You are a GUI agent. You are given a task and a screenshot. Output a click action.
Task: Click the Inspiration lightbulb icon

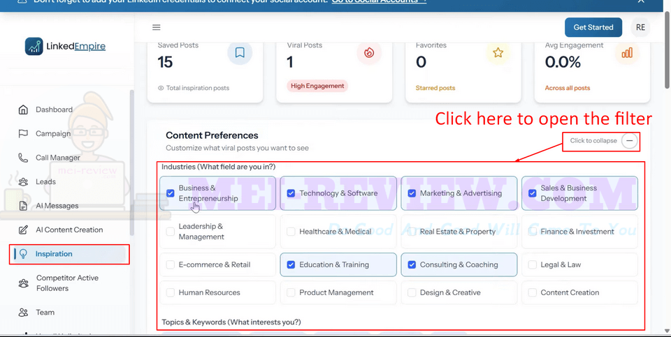click(x=23, y=254)
